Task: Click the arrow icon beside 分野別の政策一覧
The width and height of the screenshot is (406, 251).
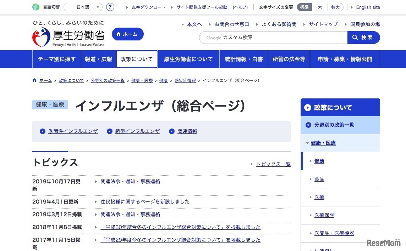Action: click(308, 125)
